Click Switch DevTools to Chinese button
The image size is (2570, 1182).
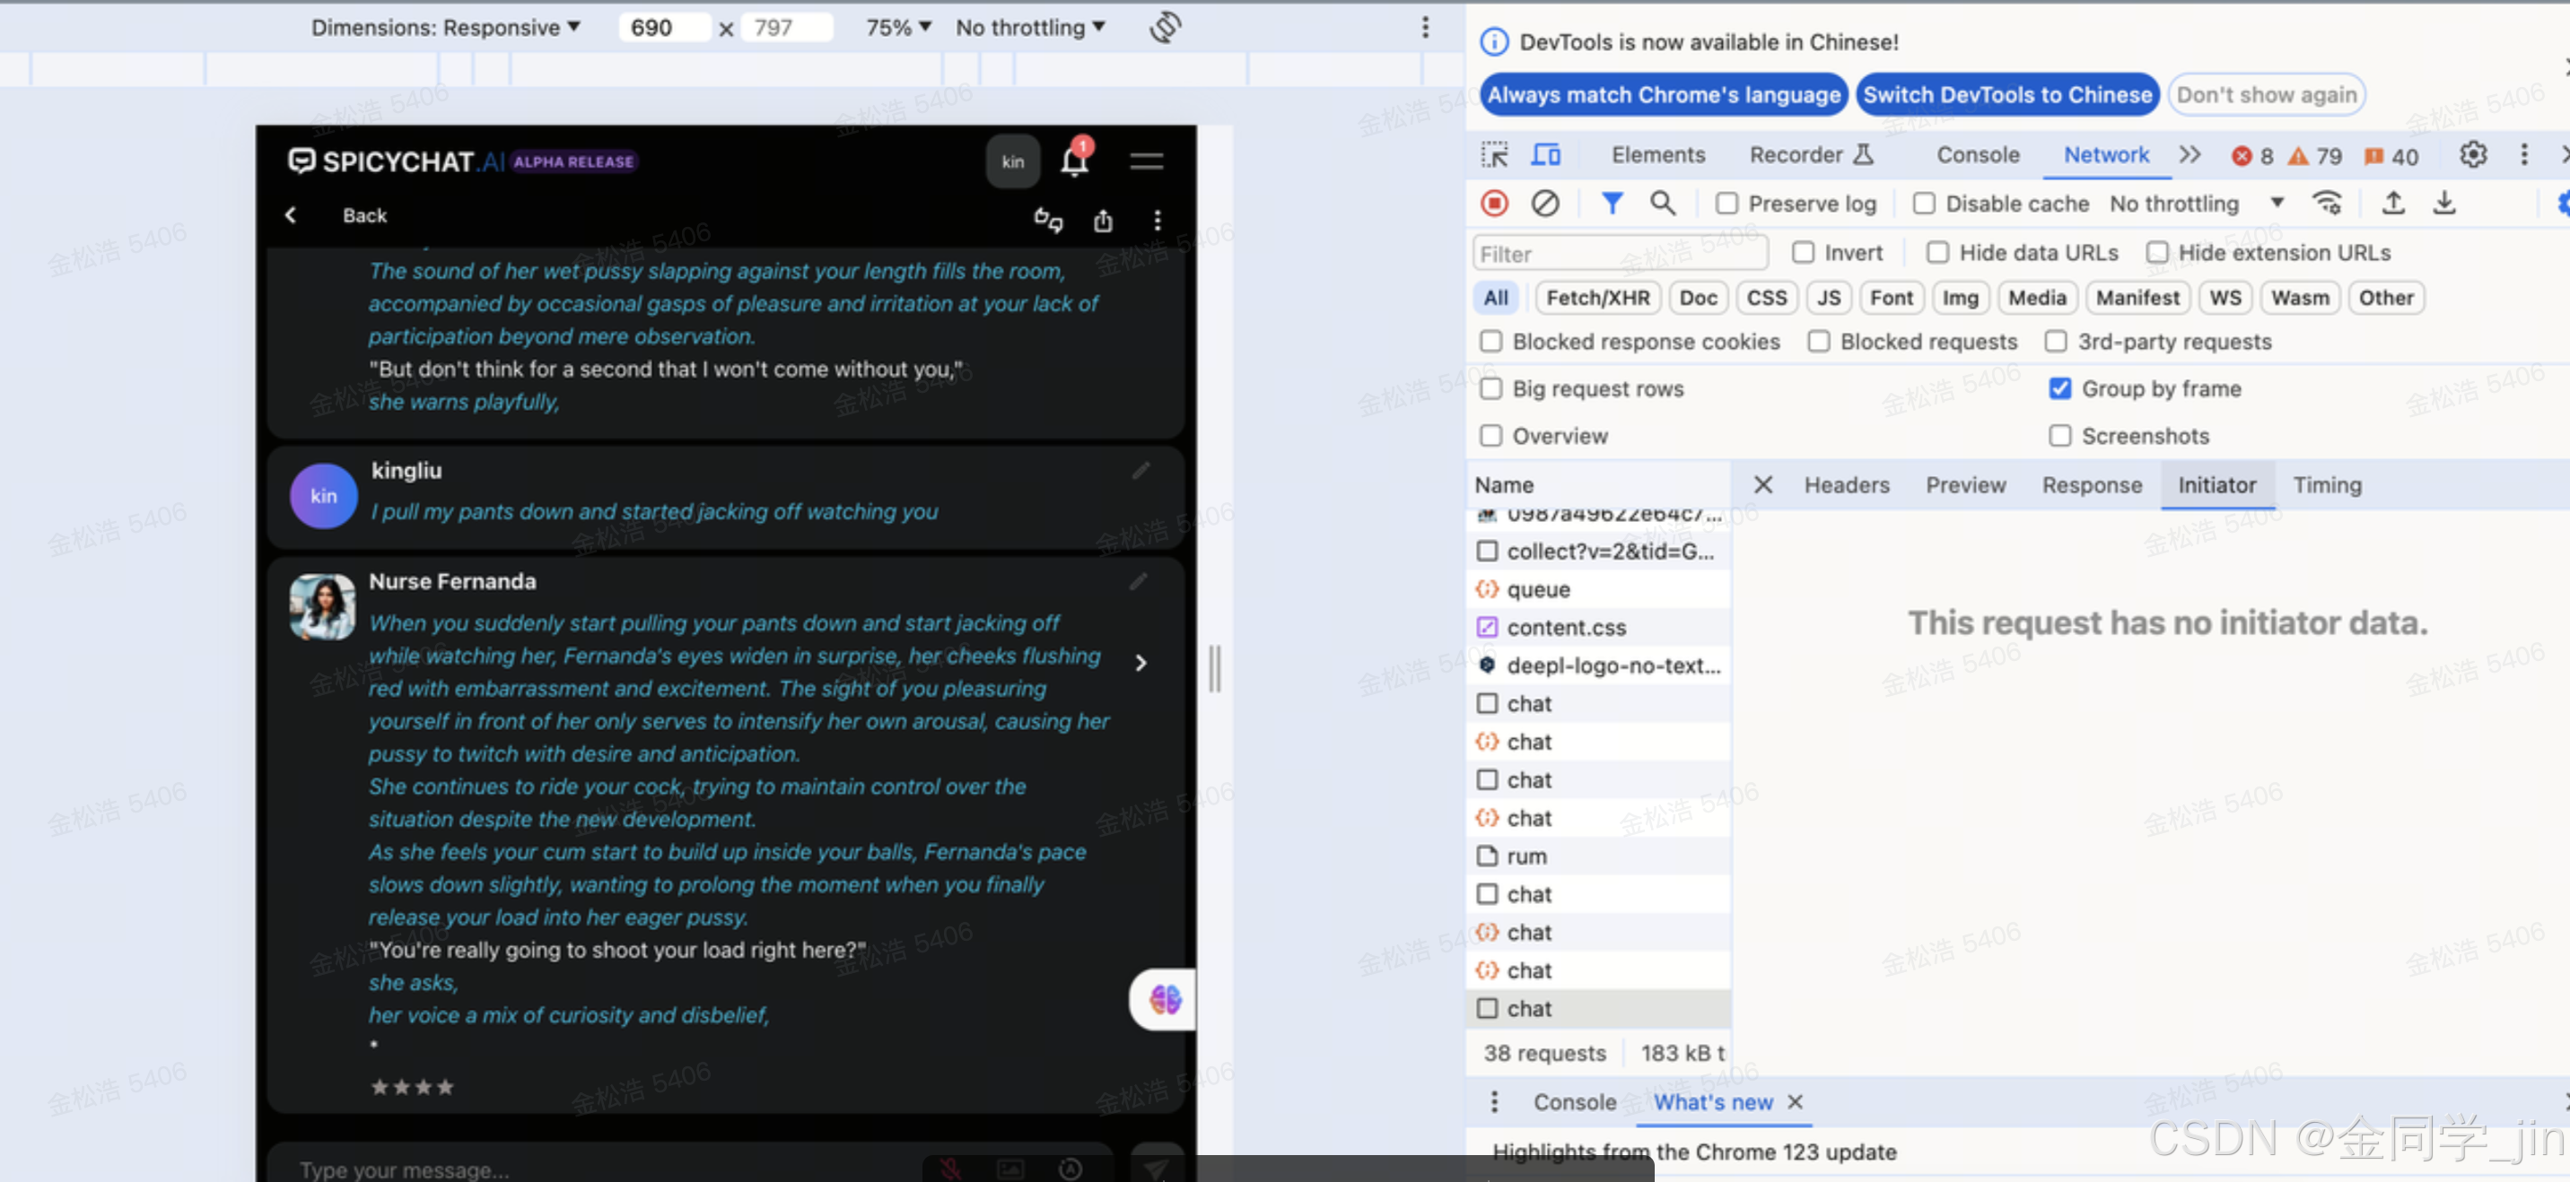(2006, 95)
